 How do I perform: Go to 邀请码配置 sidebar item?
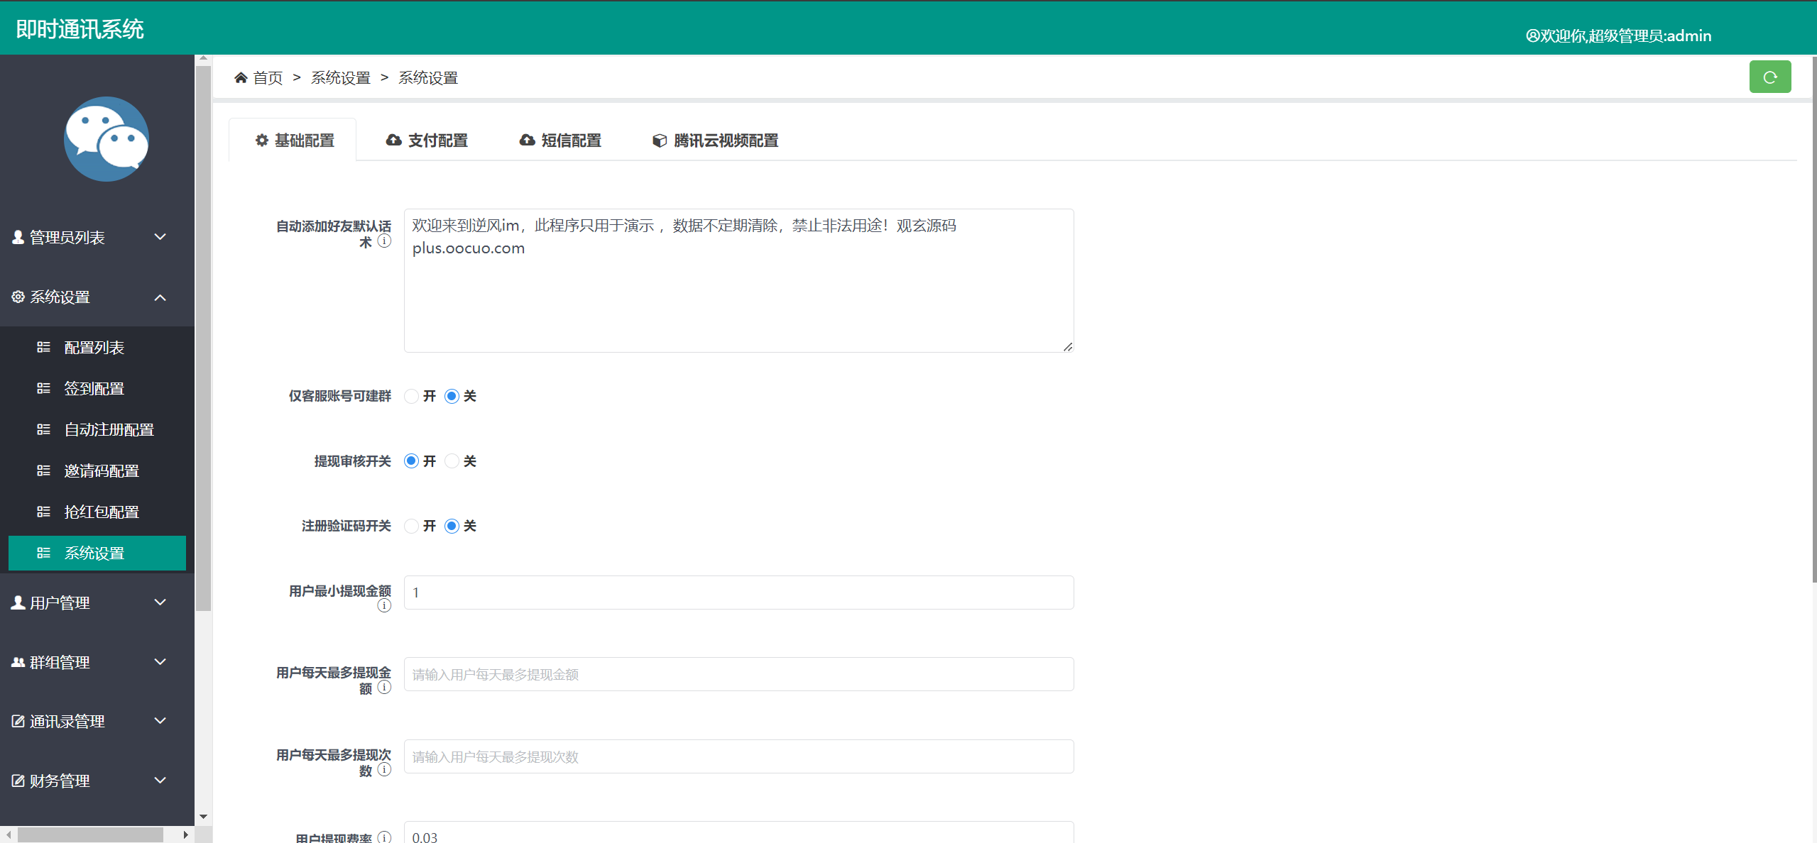[102, 470]
